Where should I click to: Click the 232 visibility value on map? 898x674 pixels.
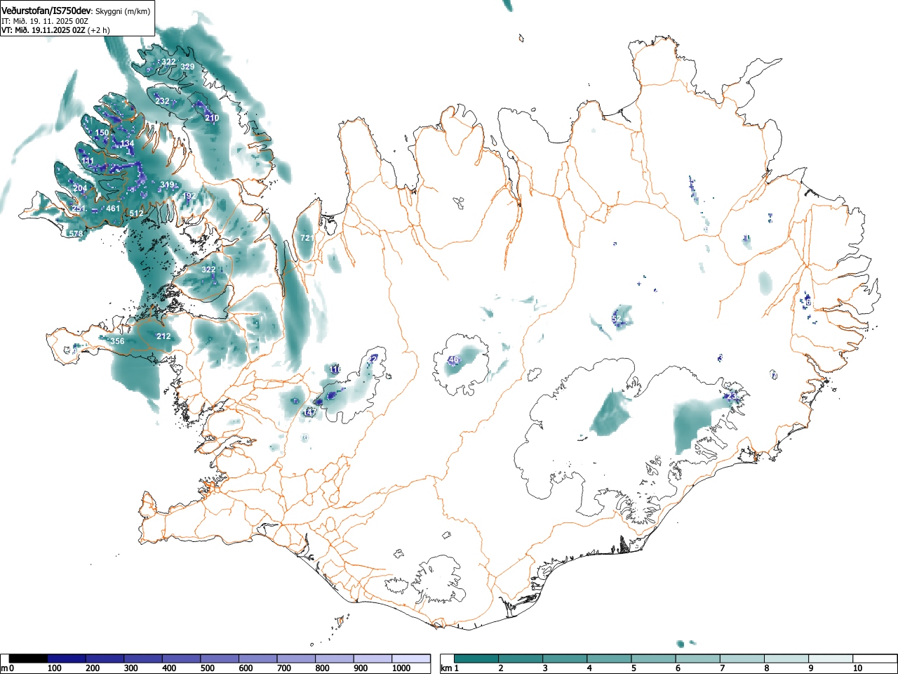tap(162, 101)
